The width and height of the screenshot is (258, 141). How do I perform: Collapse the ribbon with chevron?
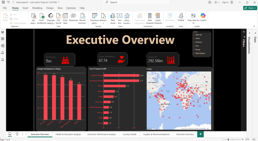pyautogui.click(x=254, y=26)
